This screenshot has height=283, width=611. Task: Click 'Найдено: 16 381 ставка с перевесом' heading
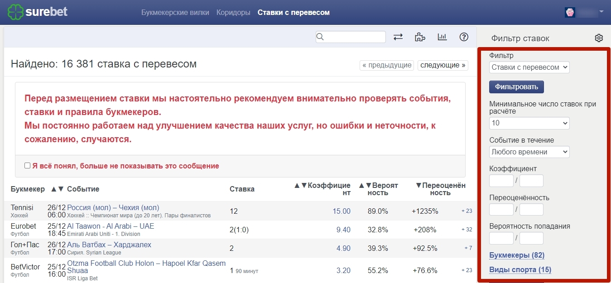pyautogui.click(x=104, y=64)
